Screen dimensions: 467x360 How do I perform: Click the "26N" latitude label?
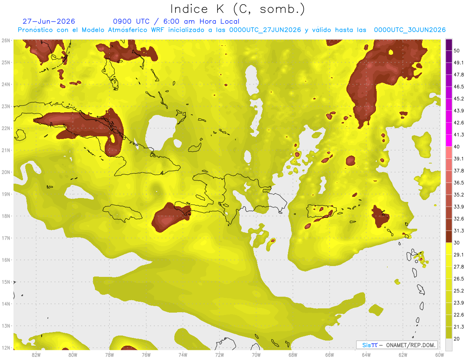click(x=6, y=40)
